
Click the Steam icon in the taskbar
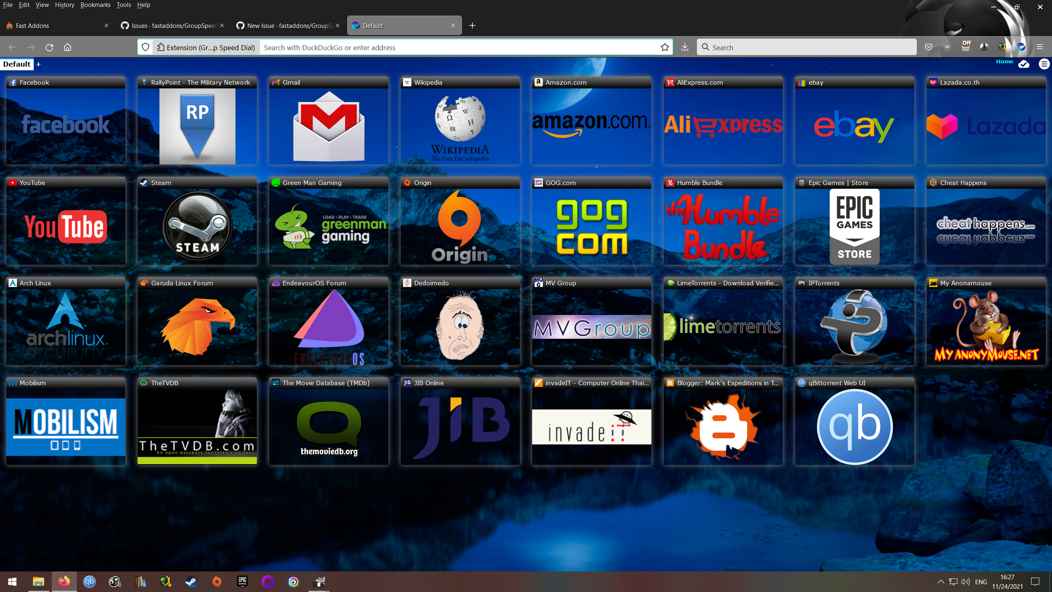coord(191,581)
